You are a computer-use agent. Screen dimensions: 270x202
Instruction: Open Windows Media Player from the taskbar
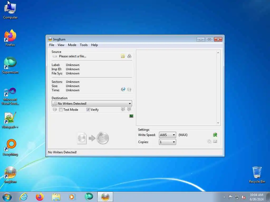[x=72, y=197]
